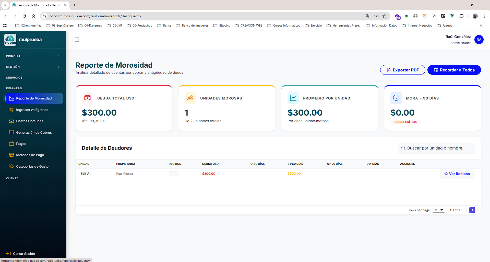490x262 pixels.
Task: View receipts with Ver Recibos
Action: click(457, 174)
